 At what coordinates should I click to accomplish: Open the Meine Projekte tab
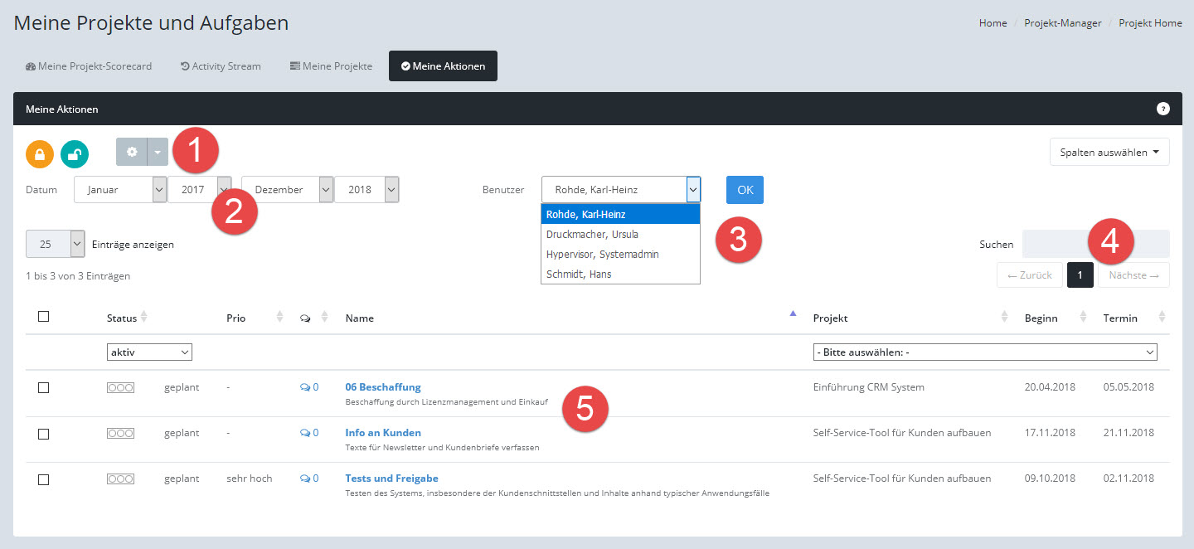pyautogui.click(x=331, y=66)
